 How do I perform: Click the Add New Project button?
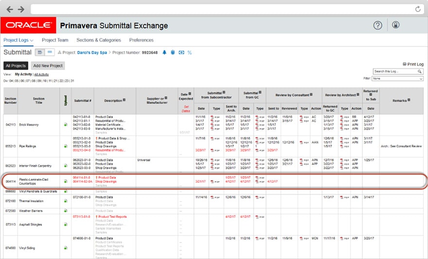point(48,66)
